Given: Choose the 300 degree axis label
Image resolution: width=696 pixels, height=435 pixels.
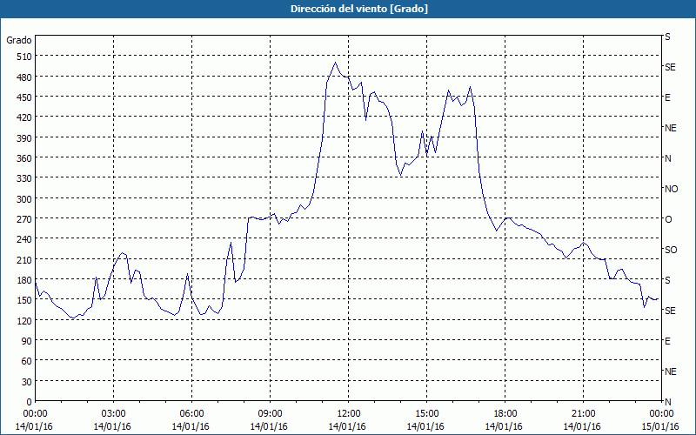Looking at the screenshot, I should pyautogui.click(x=24, y=199).
